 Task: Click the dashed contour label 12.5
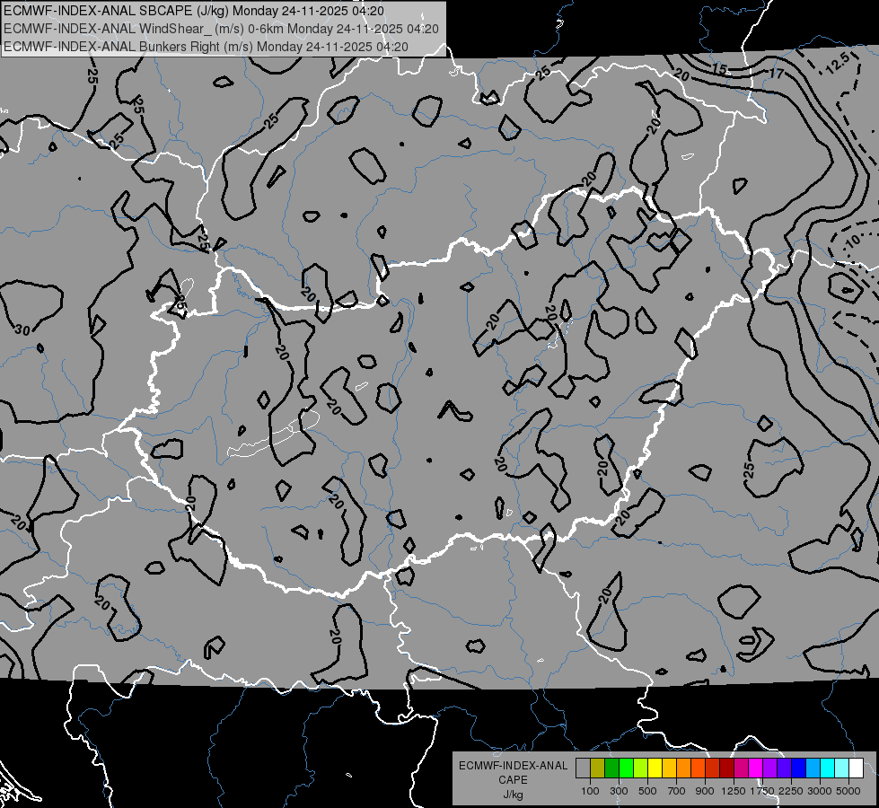[838, 63]
